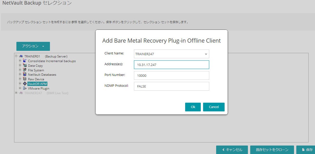Click the Port Number field 10000
Screen dimensions: 315x154
tap(172, 76)
